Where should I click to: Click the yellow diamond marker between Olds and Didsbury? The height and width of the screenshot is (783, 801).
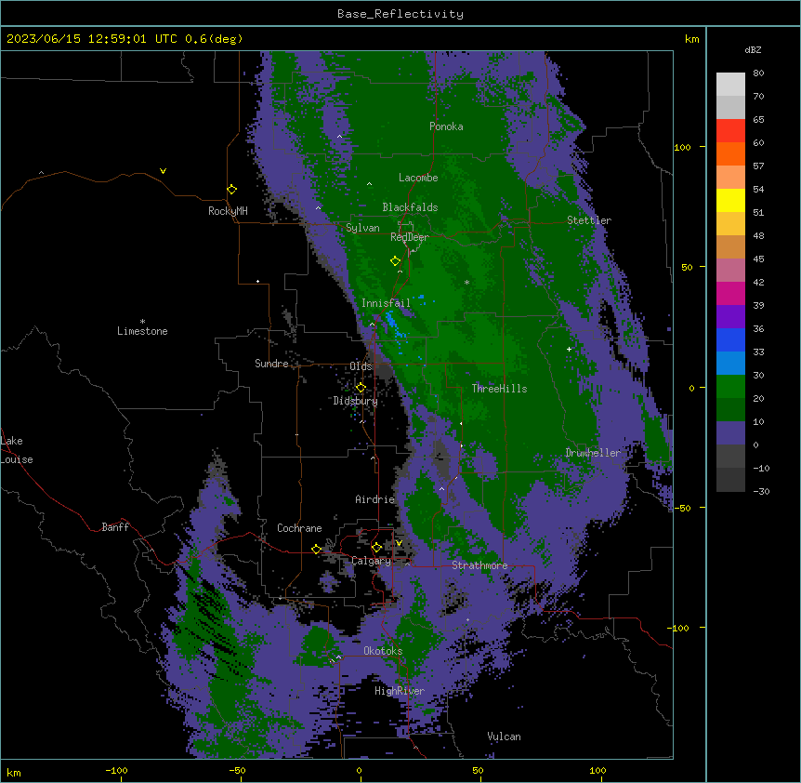tap(361, 388)
